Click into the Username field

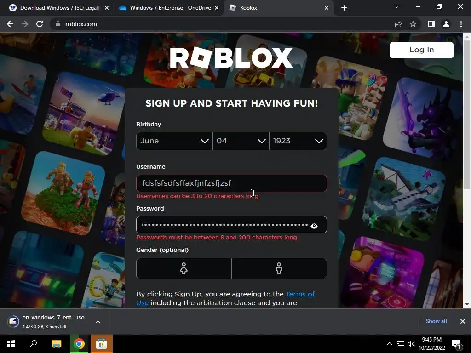pos(231,183)
